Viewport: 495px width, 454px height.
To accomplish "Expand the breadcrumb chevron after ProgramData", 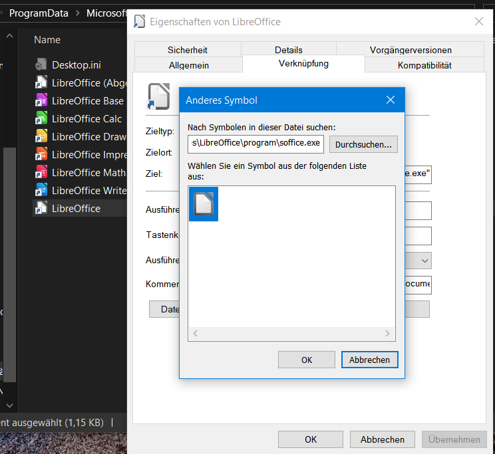I will (77, 13).
